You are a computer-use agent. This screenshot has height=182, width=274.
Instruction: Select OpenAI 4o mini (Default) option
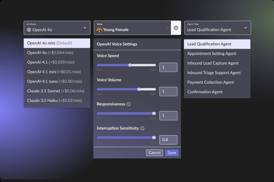(57, 43)
